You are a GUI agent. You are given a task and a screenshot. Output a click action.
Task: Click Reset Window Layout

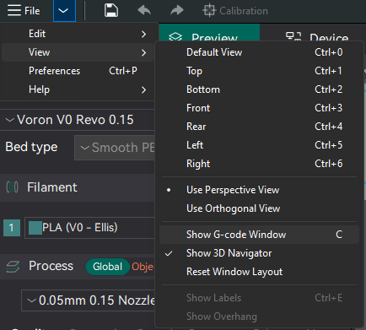[259, 272]
